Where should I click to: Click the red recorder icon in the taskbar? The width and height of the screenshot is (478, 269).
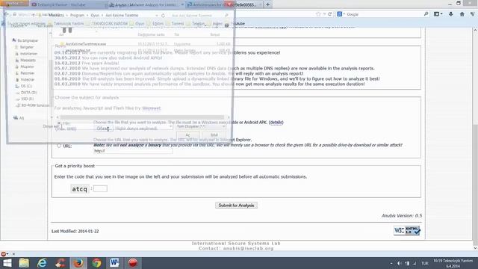point(133,263)
